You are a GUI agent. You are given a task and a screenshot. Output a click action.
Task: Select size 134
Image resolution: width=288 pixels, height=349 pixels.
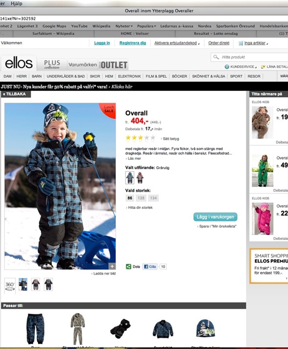pyautogui.click(x=153, y=198)
